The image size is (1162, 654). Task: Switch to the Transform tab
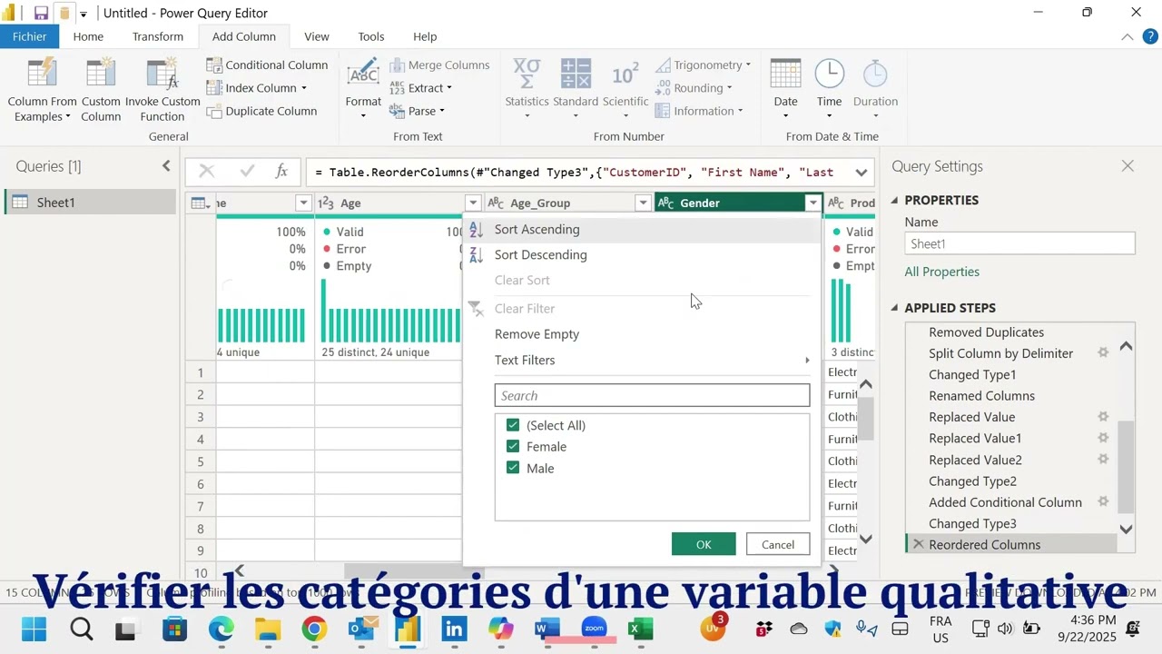(x=158, y=36)
